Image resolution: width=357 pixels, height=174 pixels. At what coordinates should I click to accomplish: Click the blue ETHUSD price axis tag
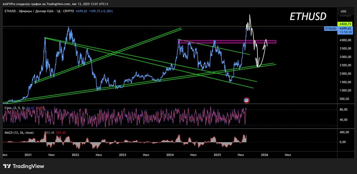point(331,29)
